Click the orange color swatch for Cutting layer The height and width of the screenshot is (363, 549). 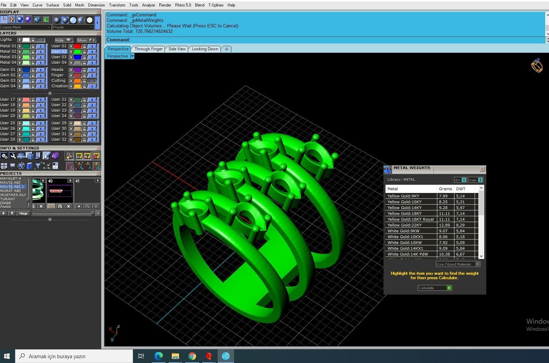click(x=77, y=81)
